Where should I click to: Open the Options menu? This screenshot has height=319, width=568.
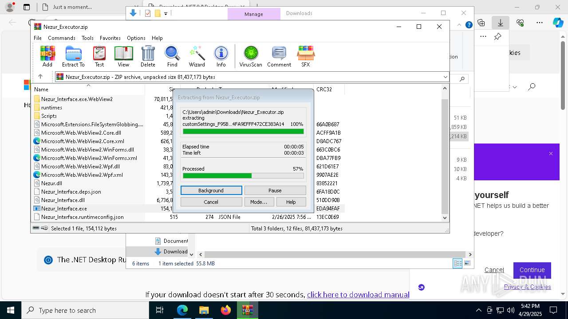click(x=136, y=38)
